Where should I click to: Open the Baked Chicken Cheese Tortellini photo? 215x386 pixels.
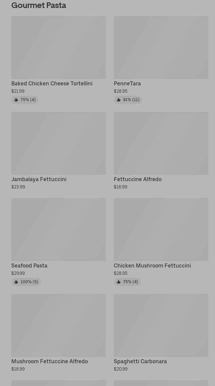58,47
